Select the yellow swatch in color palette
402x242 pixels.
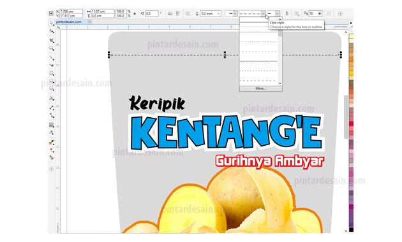tap(351, 73)
